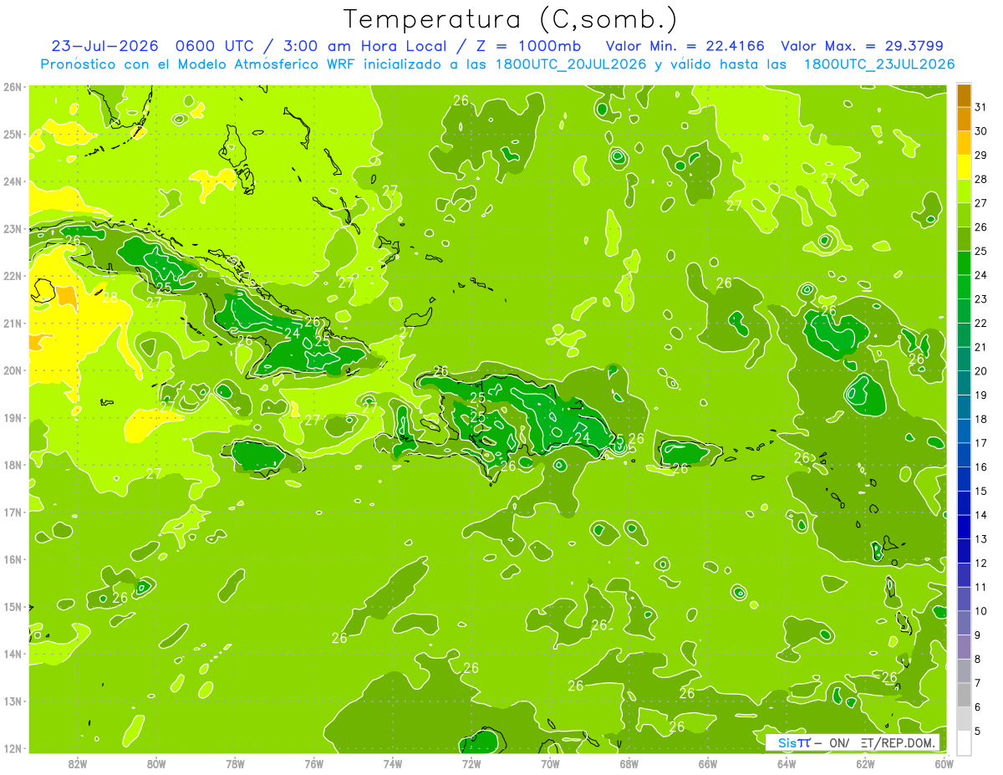
Task: Click the Valor Max. = 29.3799 reading
Action: (x=863, y=46)
